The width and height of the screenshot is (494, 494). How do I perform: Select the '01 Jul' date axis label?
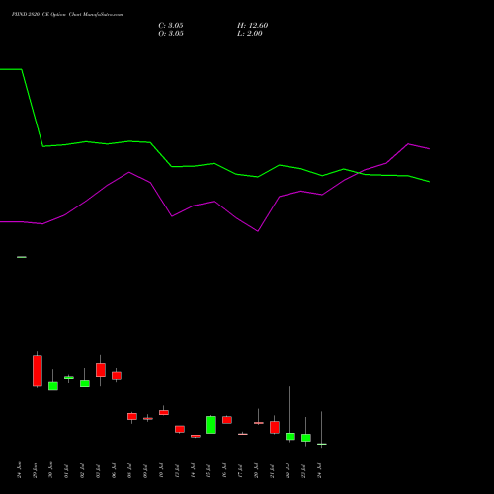(66, 471)
